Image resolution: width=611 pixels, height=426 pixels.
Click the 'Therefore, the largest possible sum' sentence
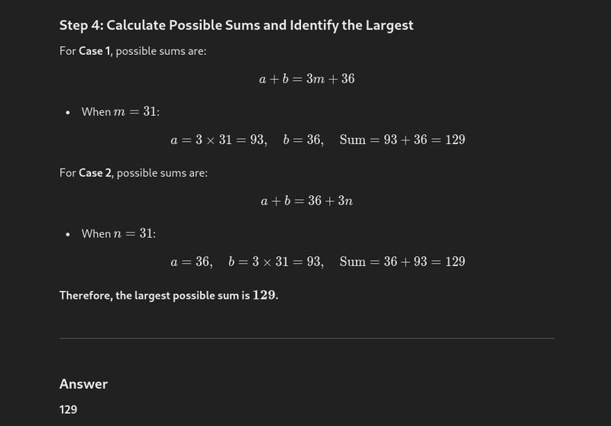coord(169,296)
